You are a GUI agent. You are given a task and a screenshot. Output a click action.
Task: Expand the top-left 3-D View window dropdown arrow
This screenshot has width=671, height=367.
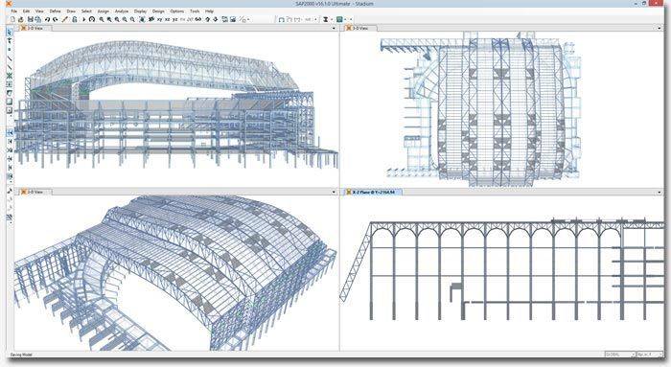[334, 28]
